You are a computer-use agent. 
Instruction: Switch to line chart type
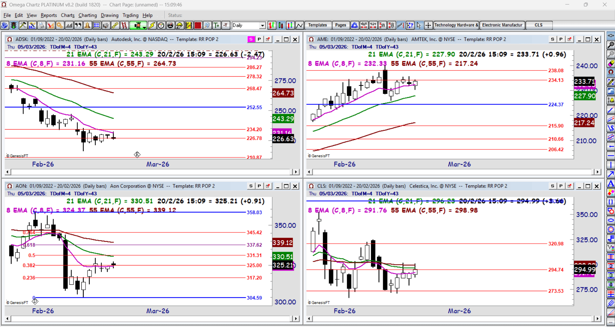click(x=299, y=25)
